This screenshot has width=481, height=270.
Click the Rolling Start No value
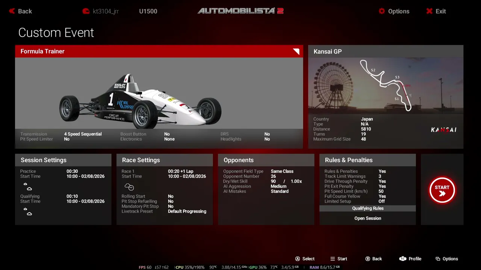(171, 196)
